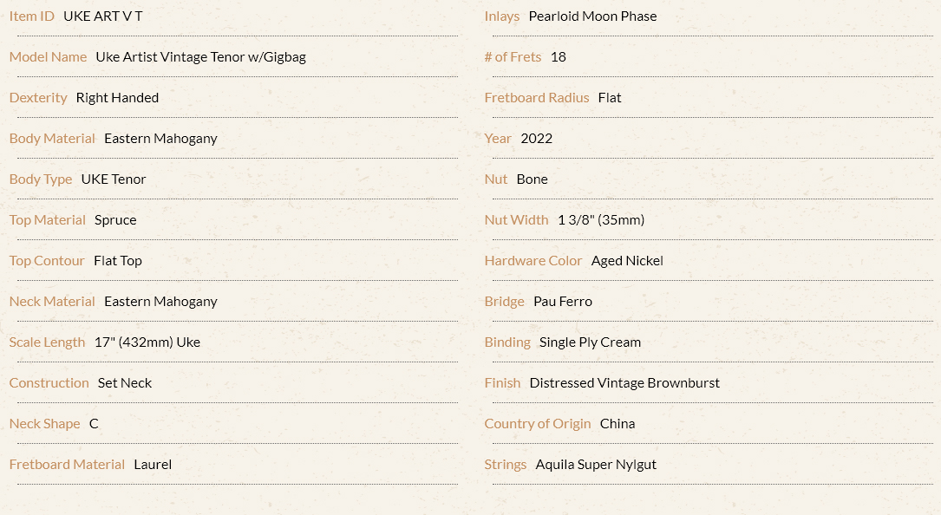Select the Model Name value text
Viewport: 941px width, 515px height.
point(200,57)
